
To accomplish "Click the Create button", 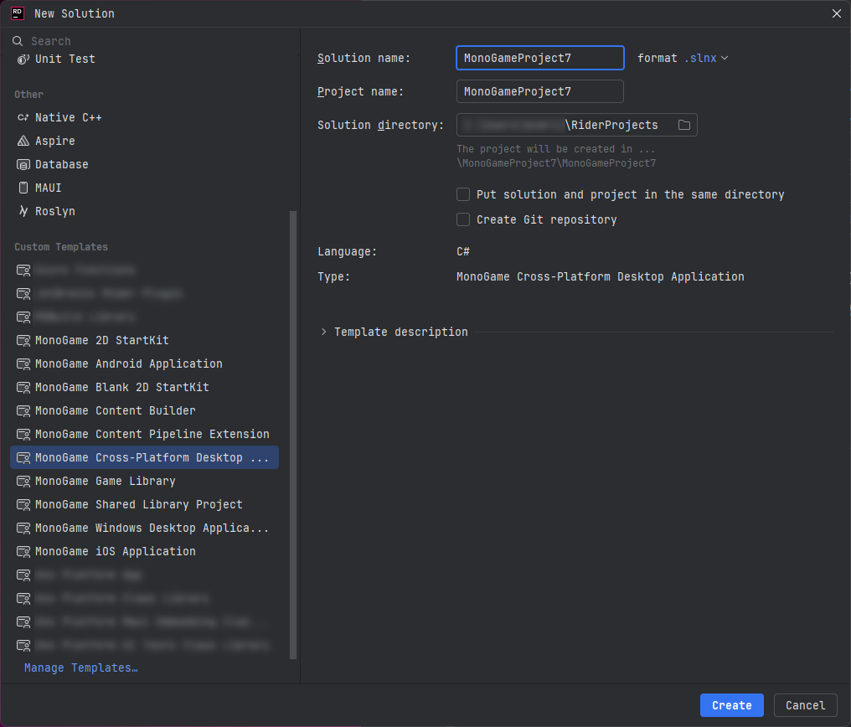I will click(x=731, y=705).
